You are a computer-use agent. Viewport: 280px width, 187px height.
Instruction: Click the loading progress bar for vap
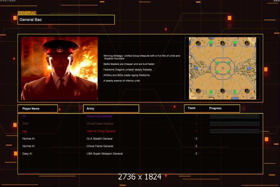point(235,131)
